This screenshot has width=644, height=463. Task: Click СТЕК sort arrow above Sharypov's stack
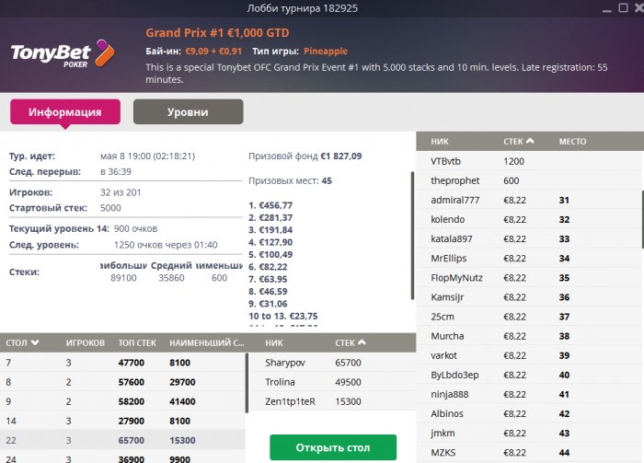[363, 342]
